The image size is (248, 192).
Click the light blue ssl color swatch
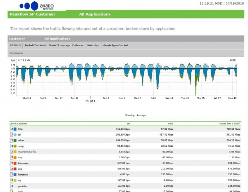tap(15, 135)
